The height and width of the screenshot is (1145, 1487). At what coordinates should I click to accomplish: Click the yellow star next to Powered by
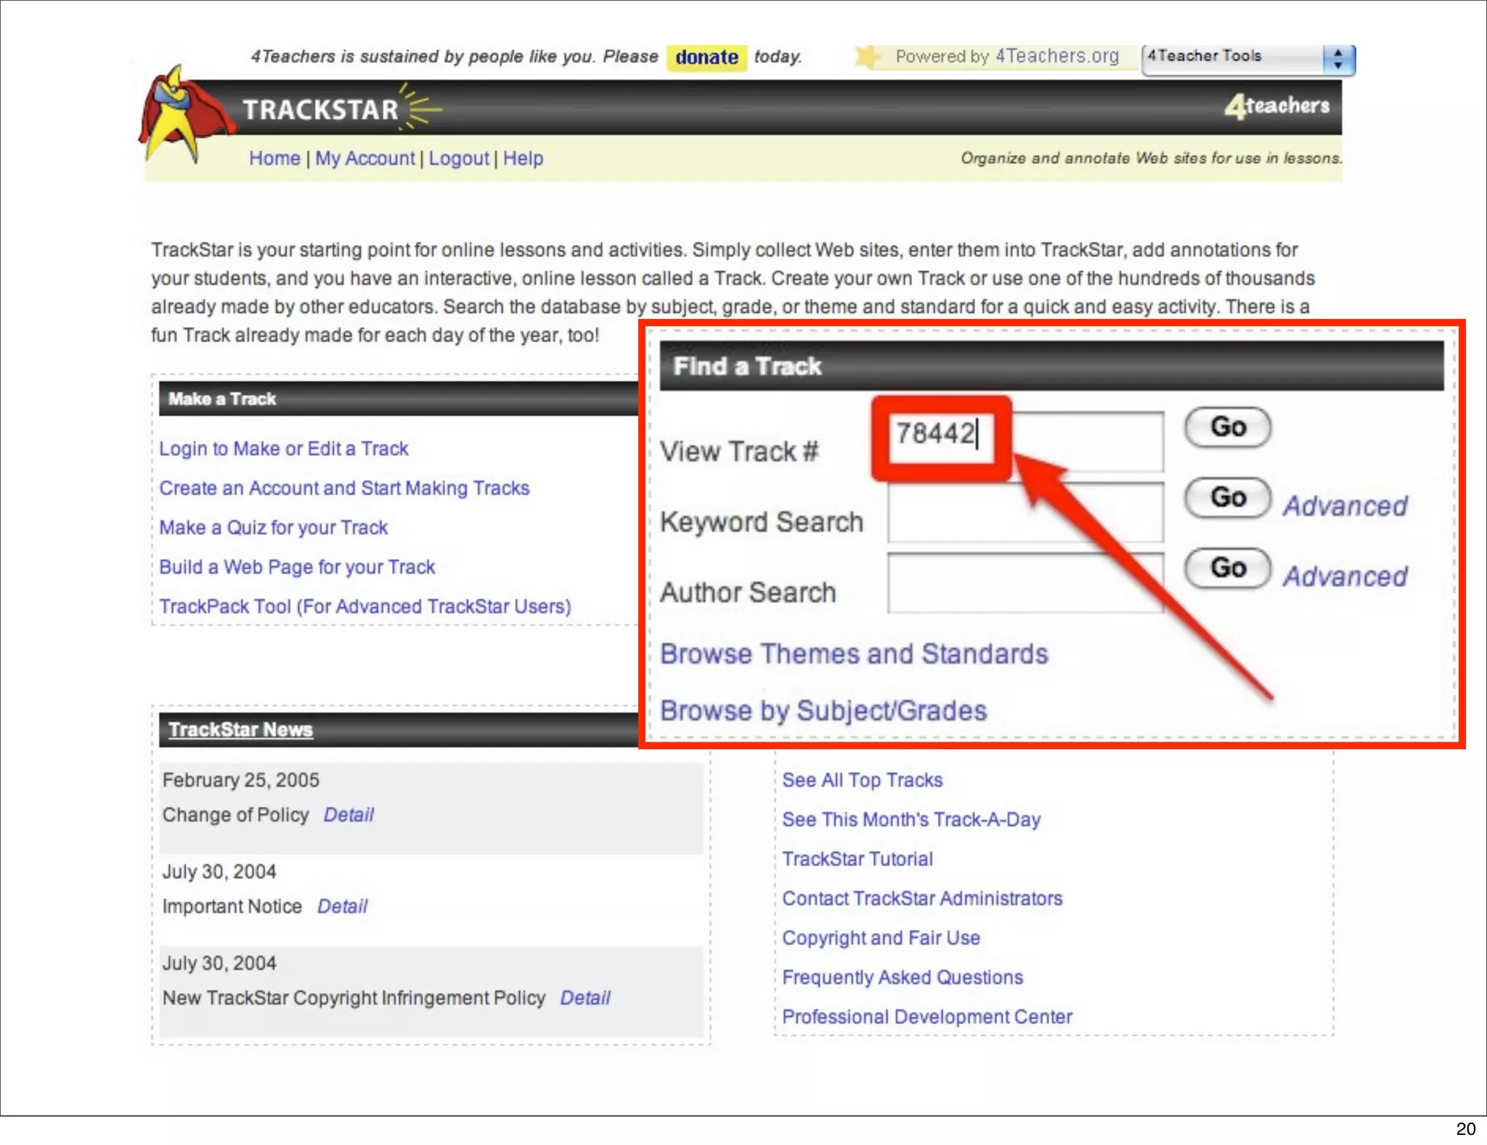coord(867,57)
